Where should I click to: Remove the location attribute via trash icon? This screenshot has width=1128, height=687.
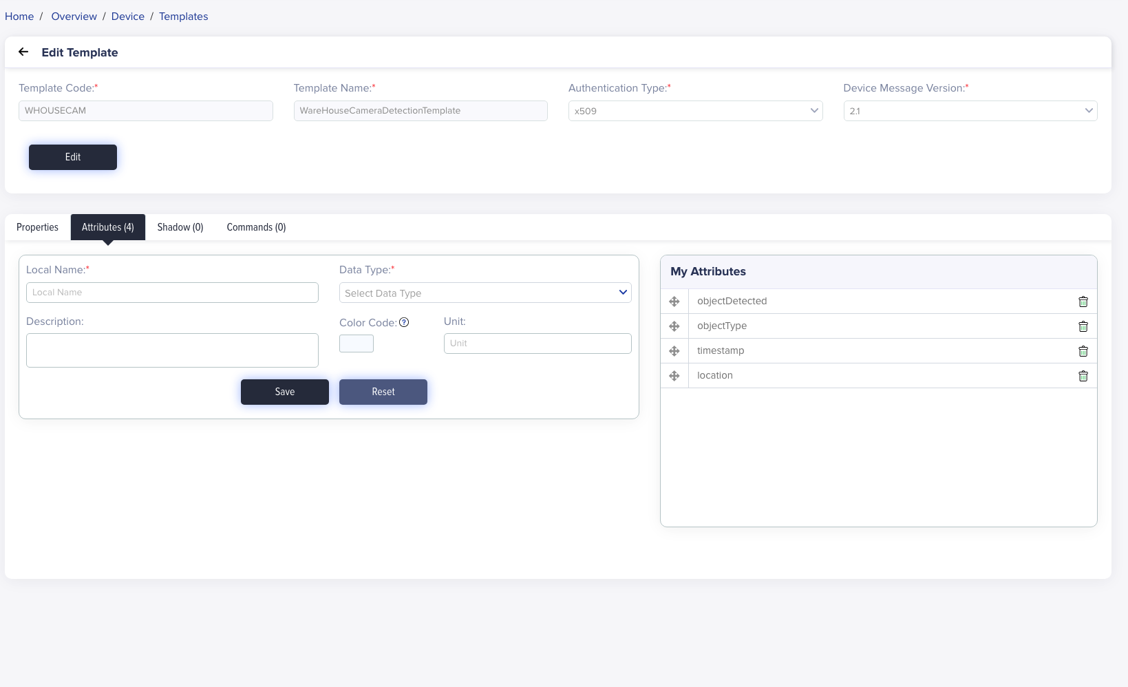click(x=1083, y=376)
